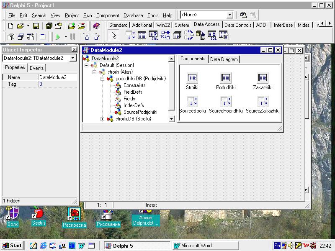
Task: Open the File menu
Action: coord(12,15)
